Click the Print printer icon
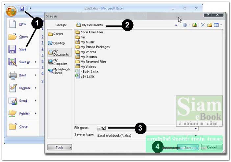This screenshot has width=231, height=162. (13, 75)
